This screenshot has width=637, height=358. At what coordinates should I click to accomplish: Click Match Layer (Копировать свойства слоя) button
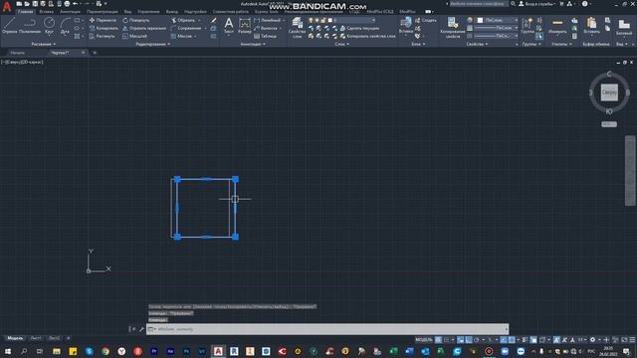[367, 36]
